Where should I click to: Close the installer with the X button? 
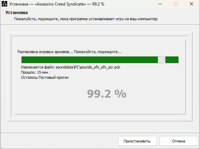pyautogui.click(x=191, y=4)
